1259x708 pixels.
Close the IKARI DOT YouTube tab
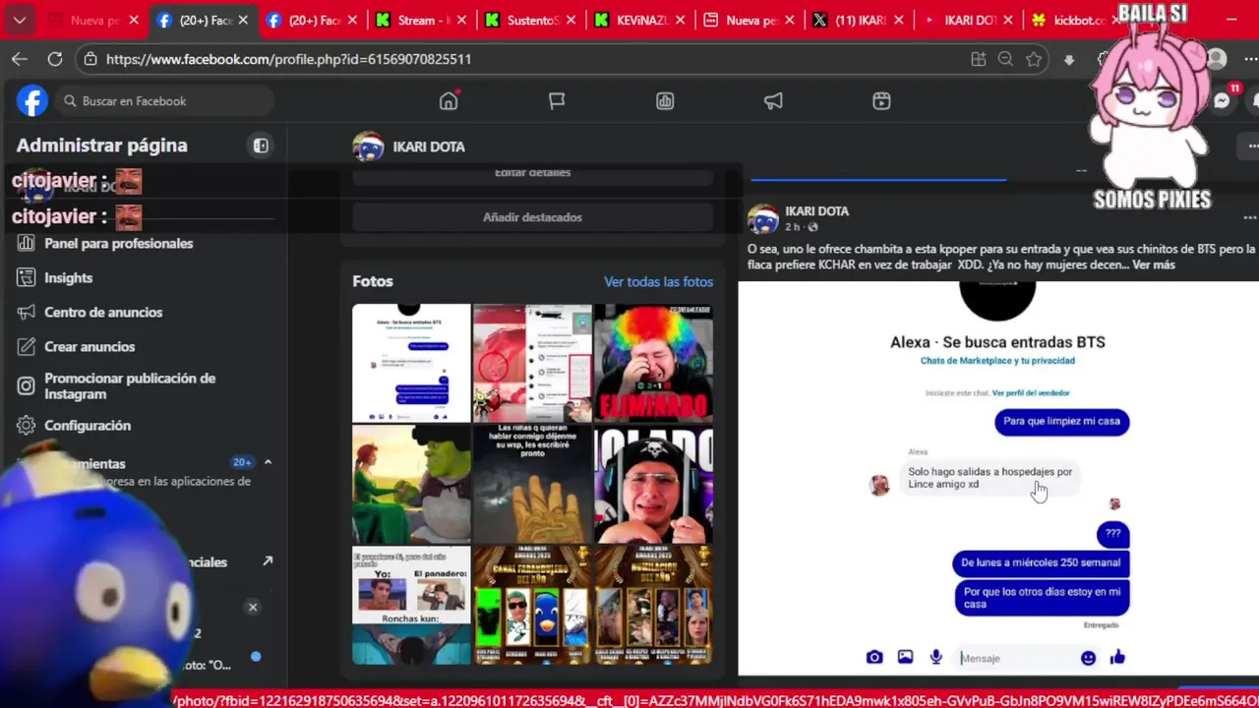(1010, 20)
